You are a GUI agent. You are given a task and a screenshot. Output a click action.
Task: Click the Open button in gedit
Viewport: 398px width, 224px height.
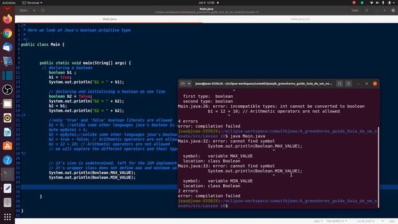(24, 11)
